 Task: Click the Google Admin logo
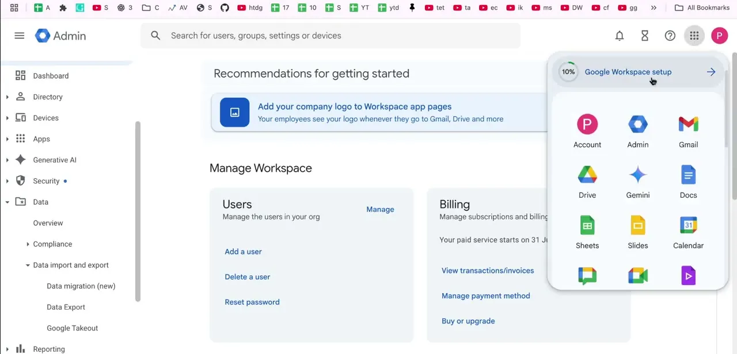(60, 36)
